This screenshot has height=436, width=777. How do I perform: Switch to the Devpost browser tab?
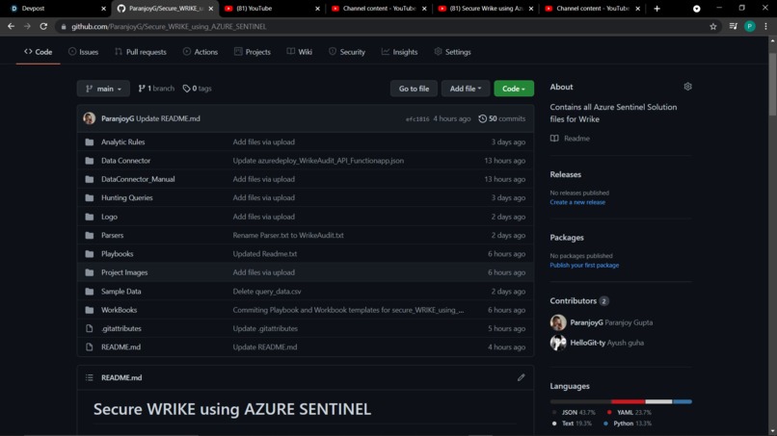(x=56, y=9)
